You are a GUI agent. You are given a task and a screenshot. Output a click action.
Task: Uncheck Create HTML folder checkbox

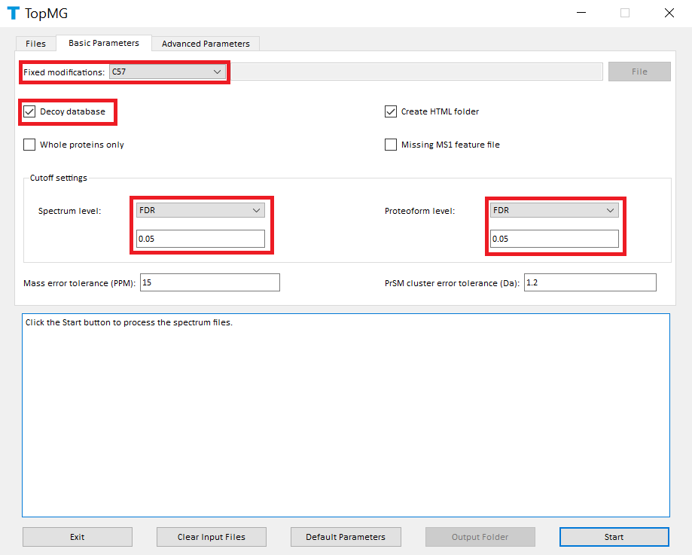pyautogui.click(x=391, y=111)
